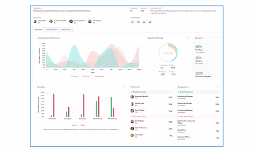Click Sharlene Caldwell avatar in Performers list
Image resolution: width=253 pixels, height=152 pixels.
coord(132,97)
